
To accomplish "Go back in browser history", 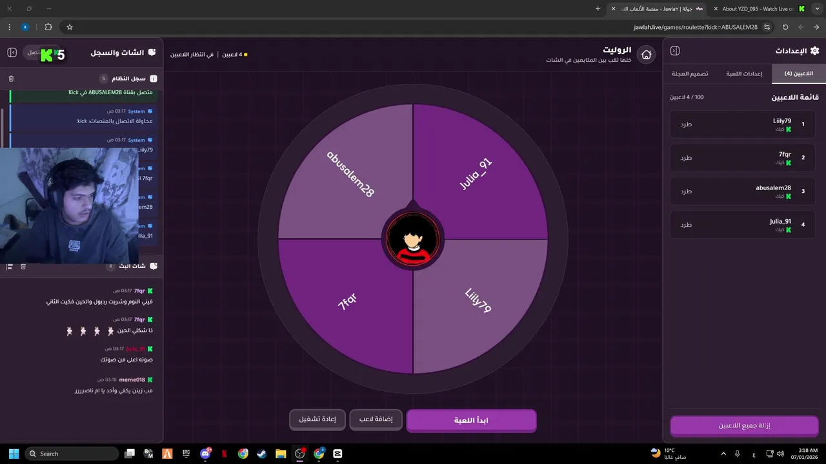I will click(x=816, y=27).
